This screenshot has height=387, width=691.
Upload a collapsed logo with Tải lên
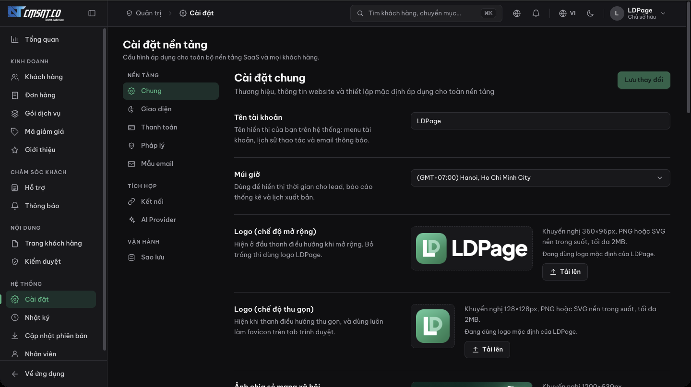coord(487,350)
